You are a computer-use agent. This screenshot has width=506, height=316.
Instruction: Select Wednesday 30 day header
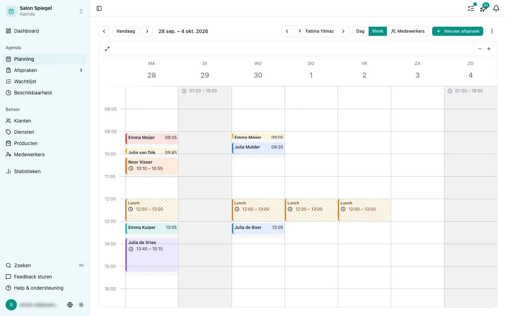pos(258,70)
